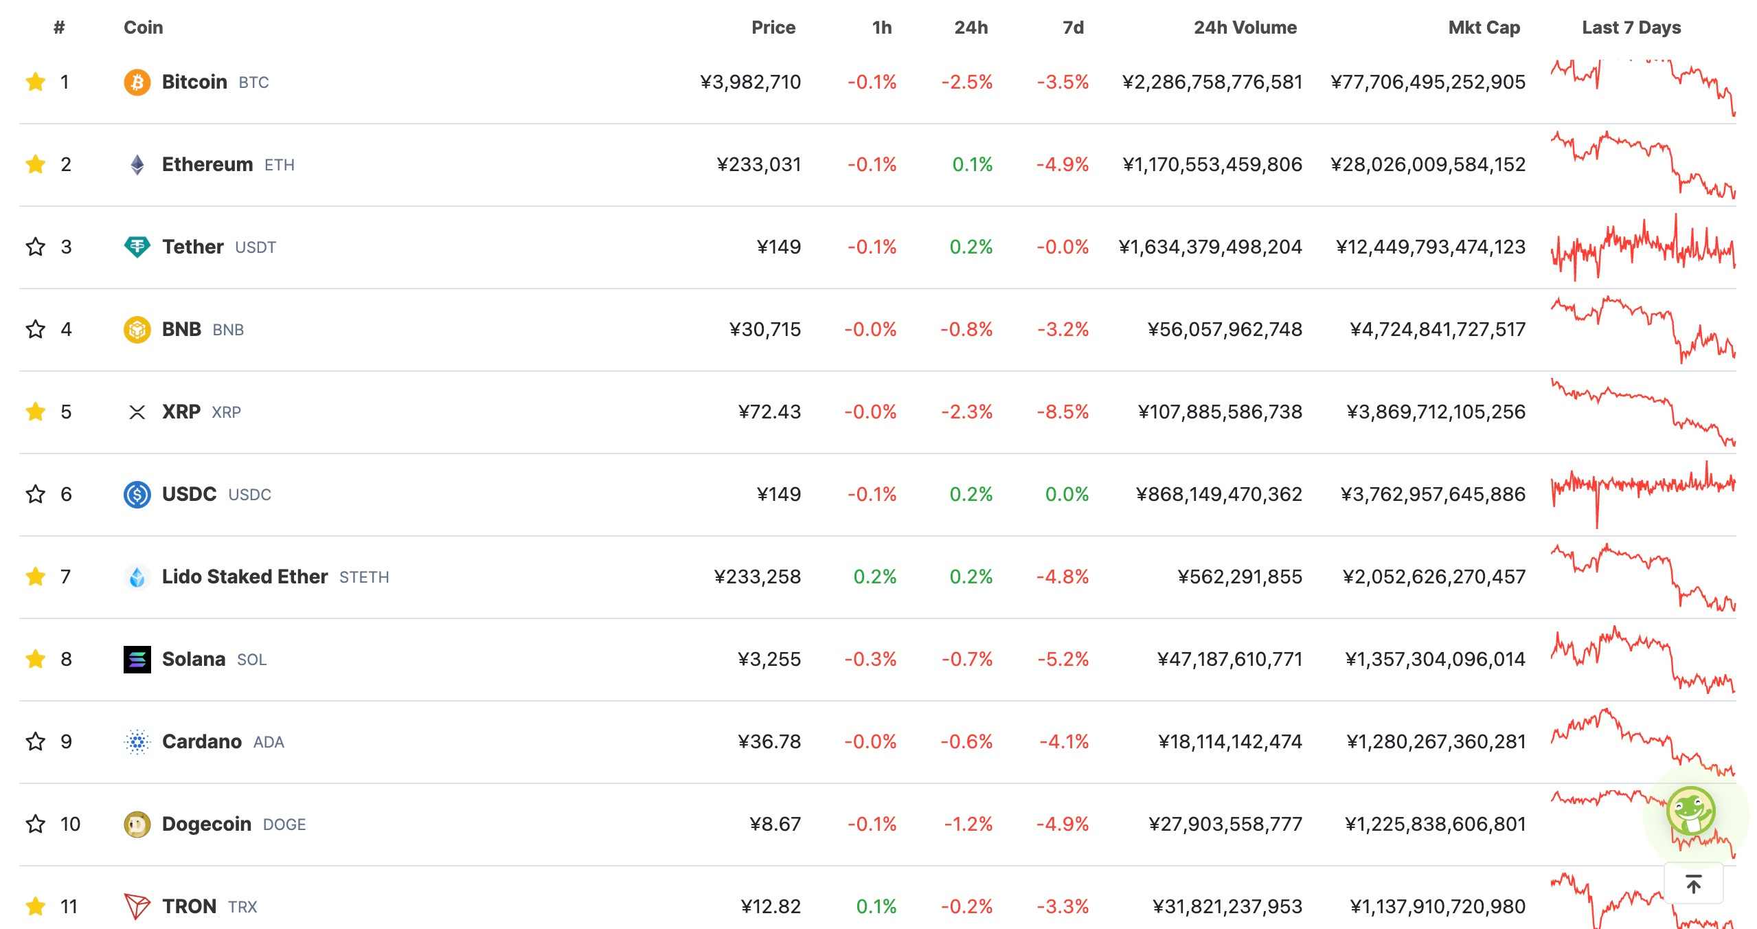1757x929 pixels.
Task: Open the Bitcoin coin page
Action: [194, 82]
